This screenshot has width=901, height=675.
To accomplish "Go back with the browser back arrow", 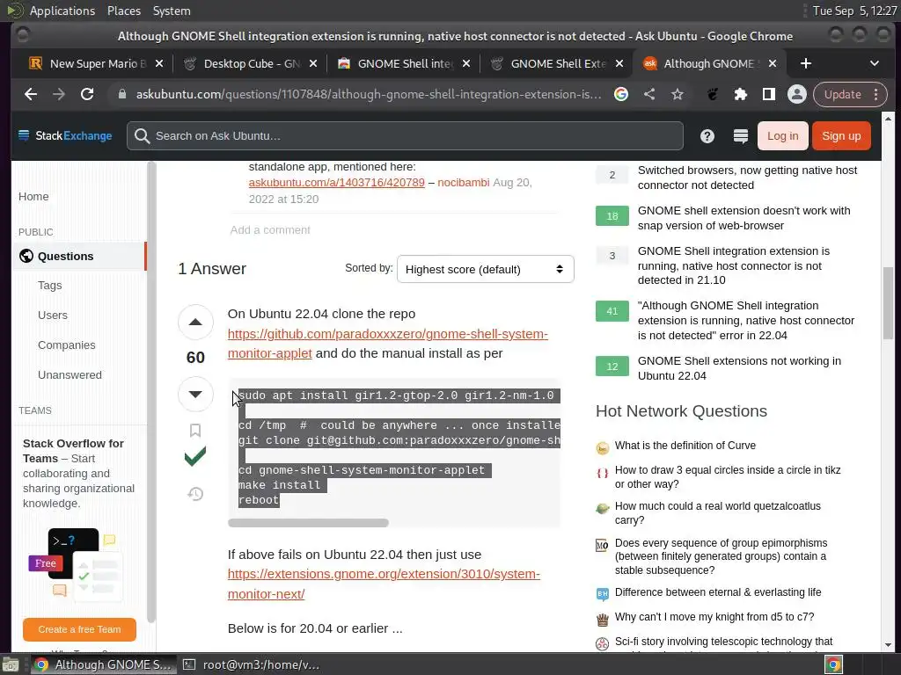I will tap(31, 94).
